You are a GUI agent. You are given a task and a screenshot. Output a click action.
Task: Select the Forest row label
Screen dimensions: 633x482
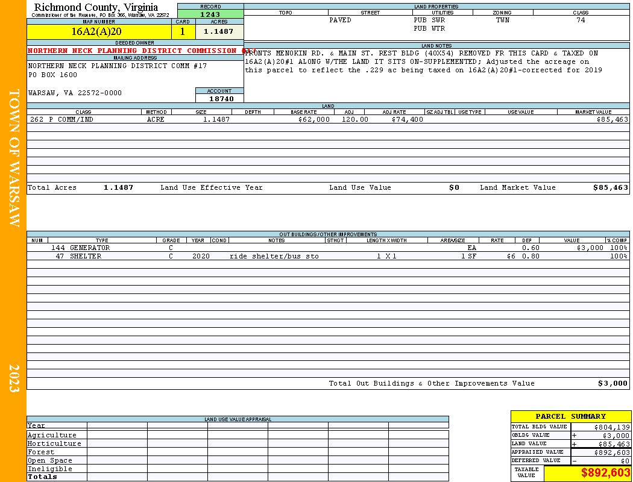click(41, 452)
